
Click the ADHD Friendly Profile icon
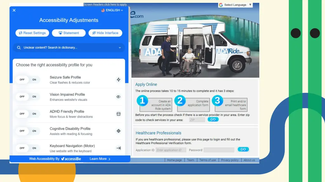119,114
